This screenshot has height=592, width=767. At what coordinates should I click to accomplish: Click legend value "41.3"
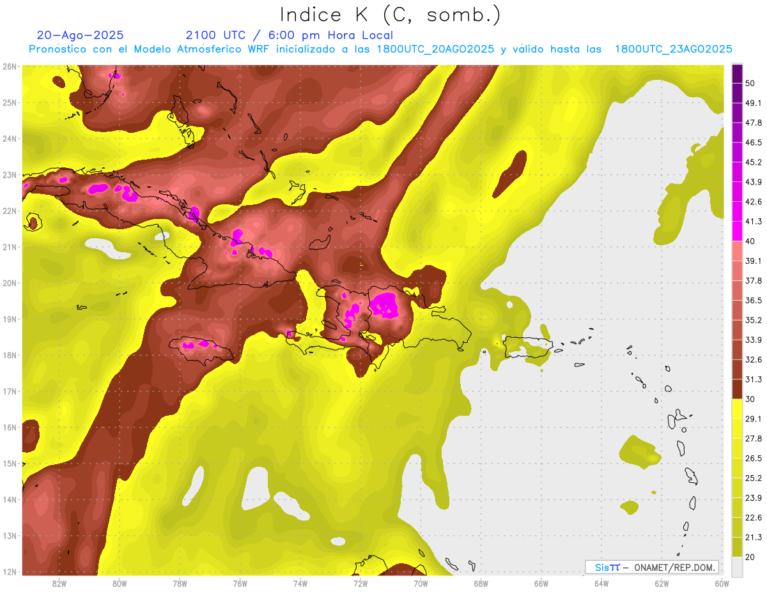[x=754, y=222]
